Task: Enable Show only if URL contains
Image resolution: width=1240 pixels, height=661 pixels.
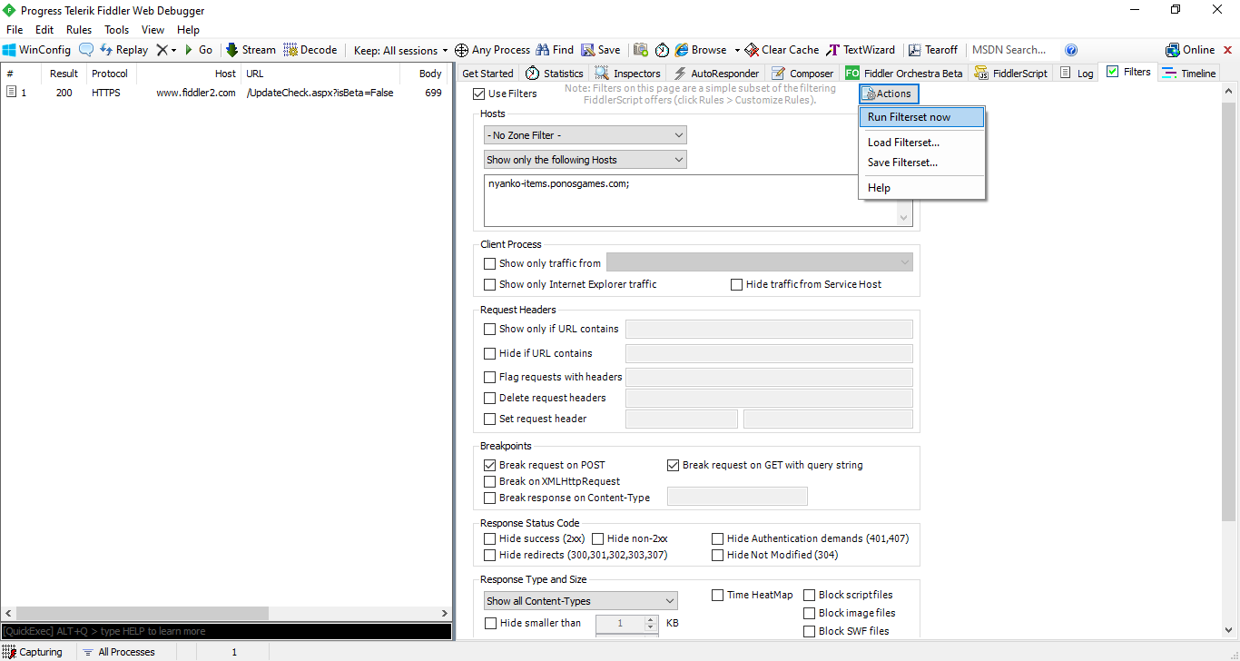Action: [x=490, y=329]
